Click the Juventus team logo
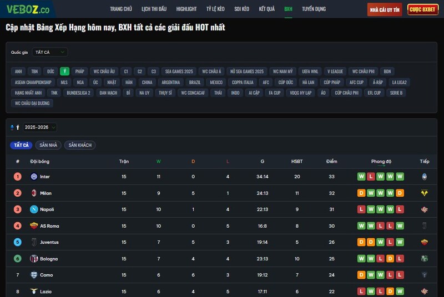The height and width of the screenshot is (297, 444). tap(33, 242)
